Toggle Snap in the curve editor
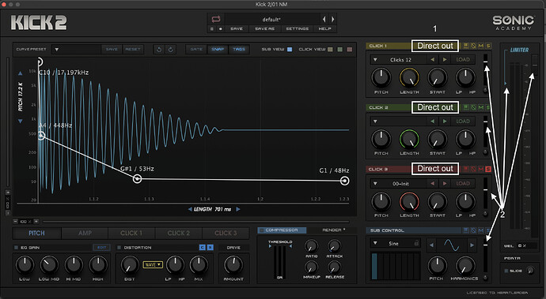The image size is (546, 299). [x=218, y=50]
